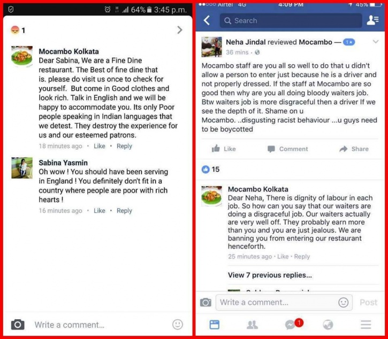
Task: Open emoji picker in left comment box
Action: click(178, 325)
